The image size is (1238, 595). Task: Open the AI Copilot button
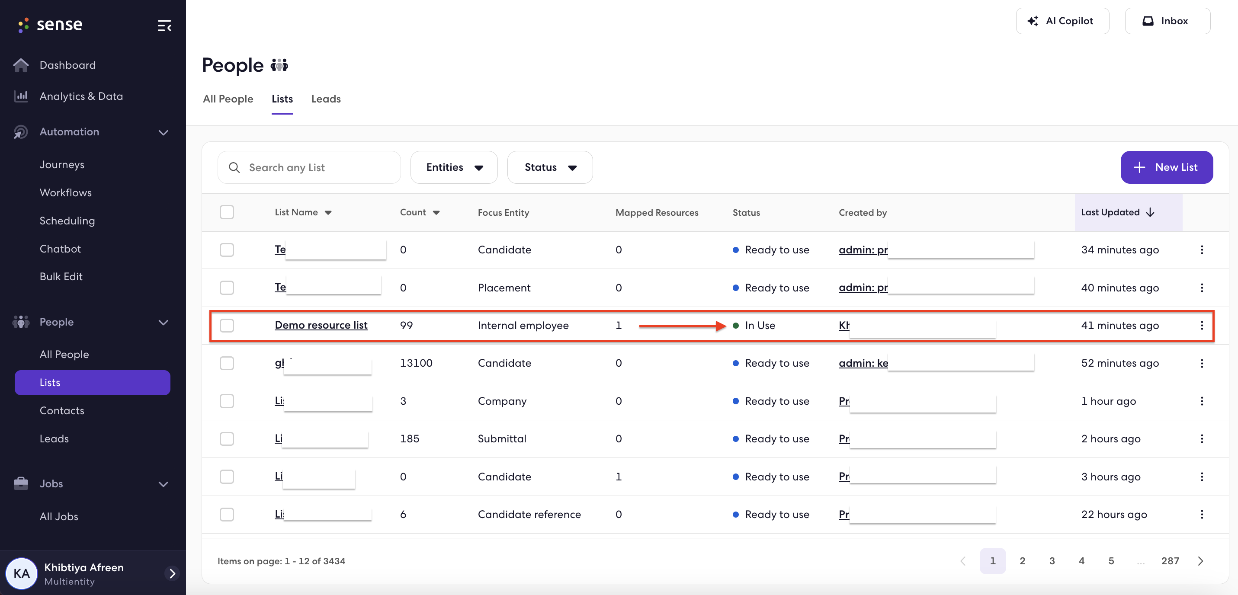[x=1062, y=21]
